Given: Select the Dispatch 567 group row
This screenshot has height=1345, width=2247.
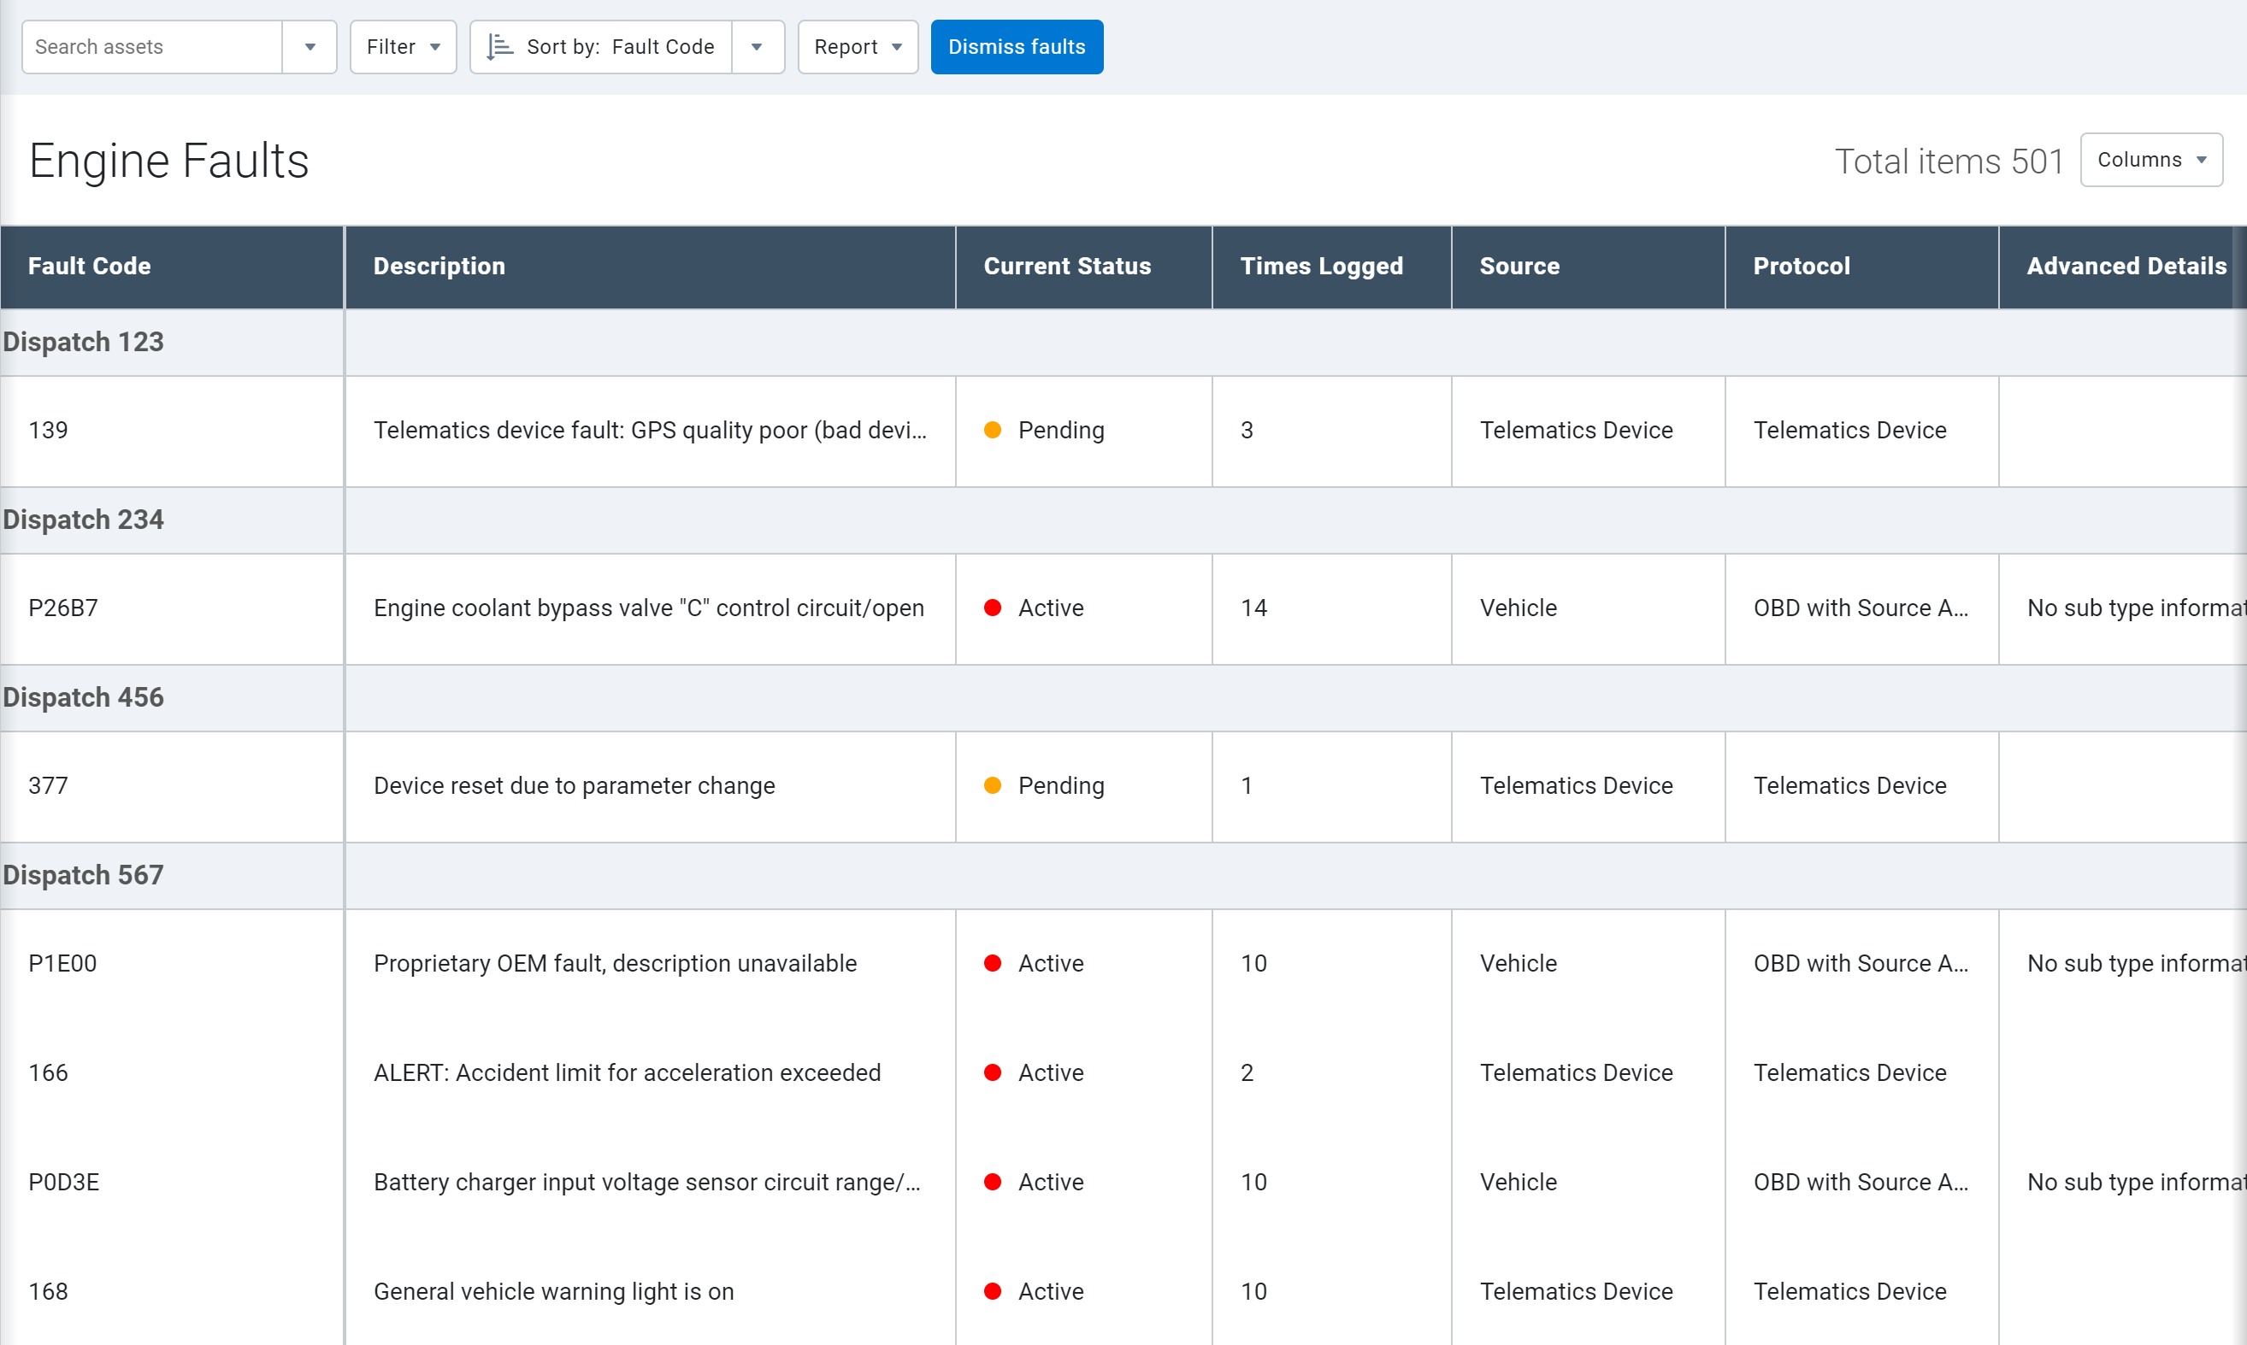Looking at the screenshot, I should point(84,875).
